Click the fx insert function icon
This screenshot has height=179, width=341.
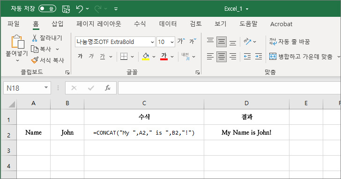[108, 88]
